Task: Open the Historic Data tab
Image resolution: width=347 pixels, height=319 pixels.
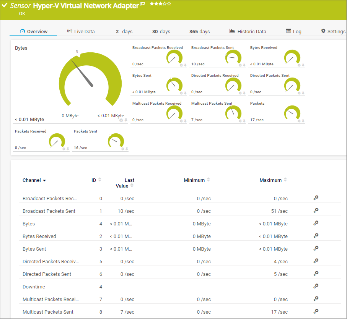Action: [248, 31]
